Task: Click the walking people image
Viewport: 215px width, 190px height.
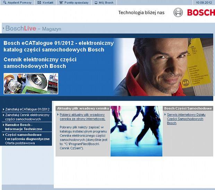Action: pos(136,131)
